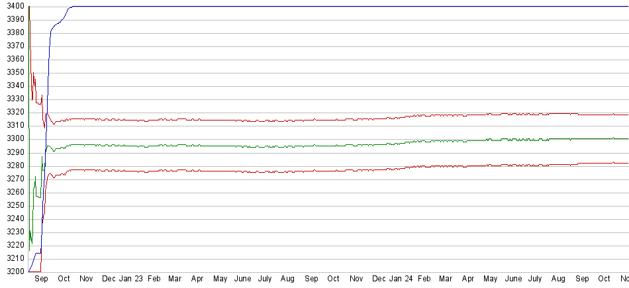The width and height of the screenshot is (629, 288).
Task: Click the 3250 y-axis label
Action: (13, 205)
